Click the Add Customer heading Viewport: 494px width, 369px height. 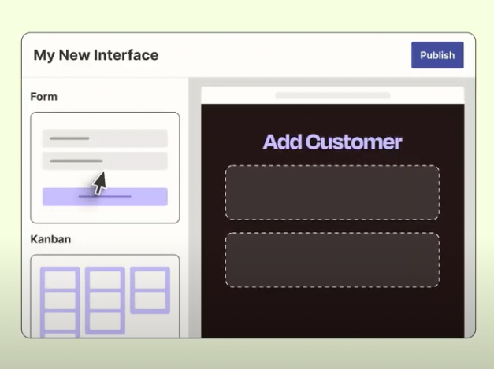pyautogui.click(x=332, y=142)
